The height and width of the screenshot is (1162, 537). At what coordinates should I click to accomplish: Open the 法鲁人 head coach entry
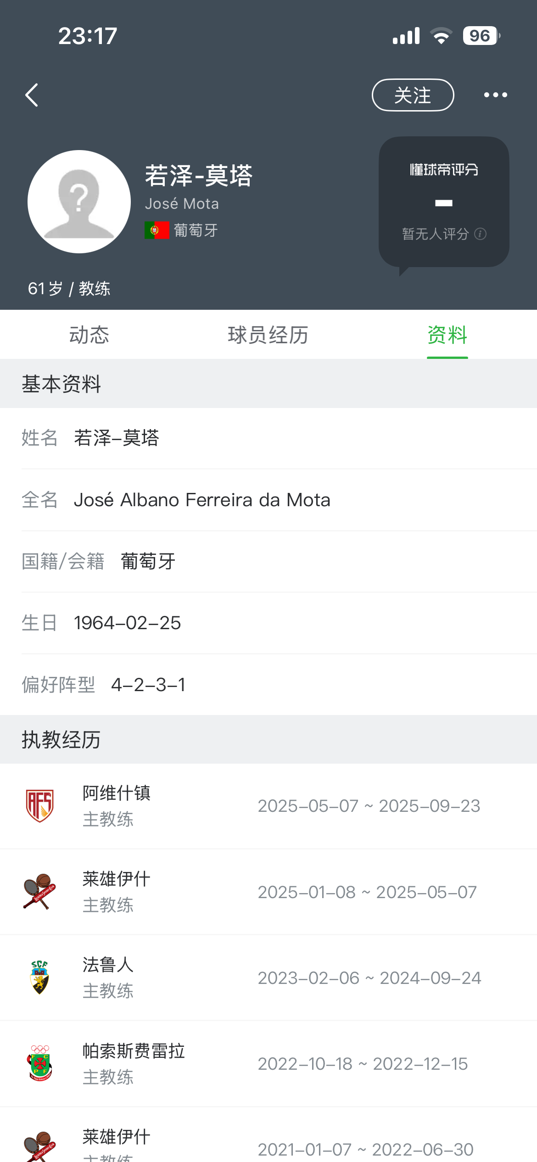275,978
